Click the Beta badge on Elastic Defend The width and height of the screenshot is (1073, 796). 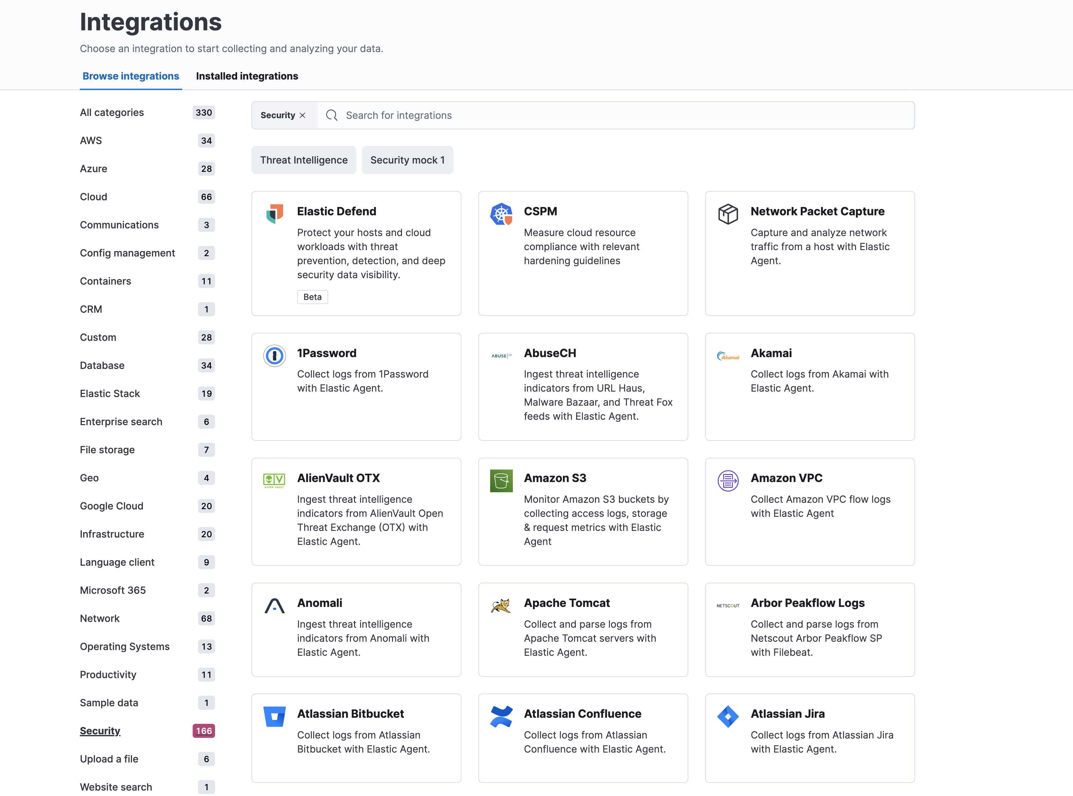click(313, 297)
